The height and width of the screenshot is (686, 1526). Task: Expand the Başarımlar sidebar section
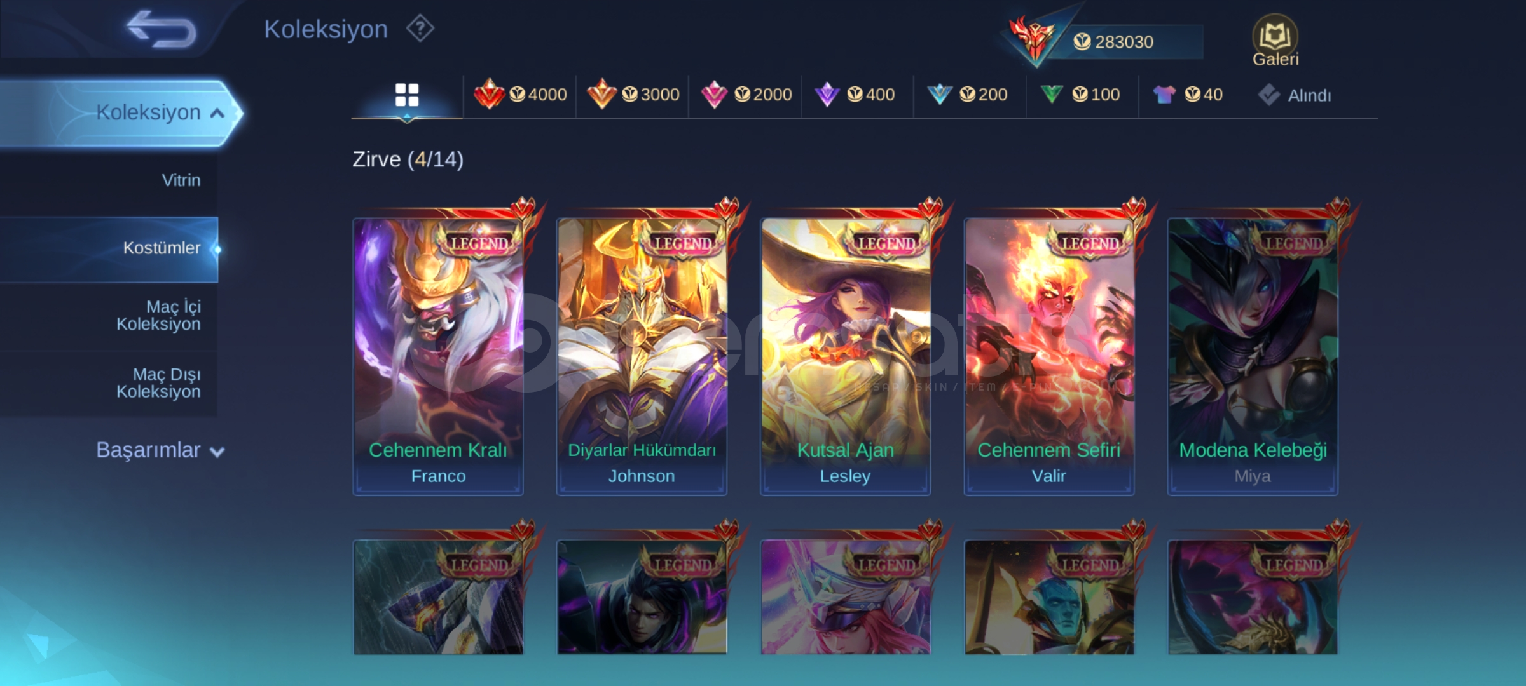coord(160,450)
